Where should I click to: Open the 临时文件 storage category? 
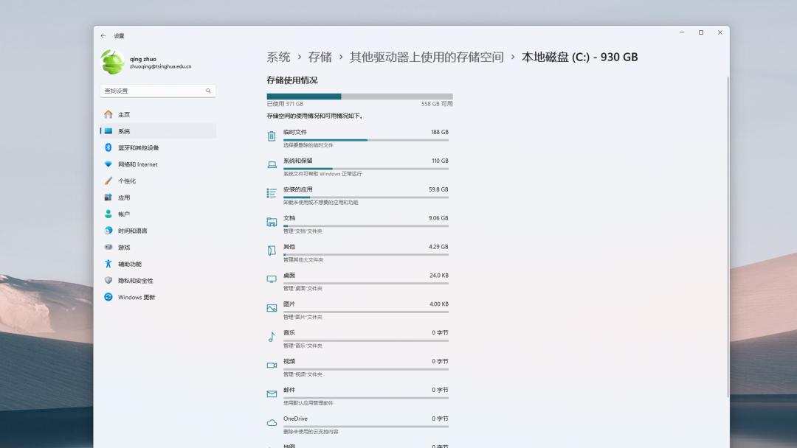click(359, 138)
